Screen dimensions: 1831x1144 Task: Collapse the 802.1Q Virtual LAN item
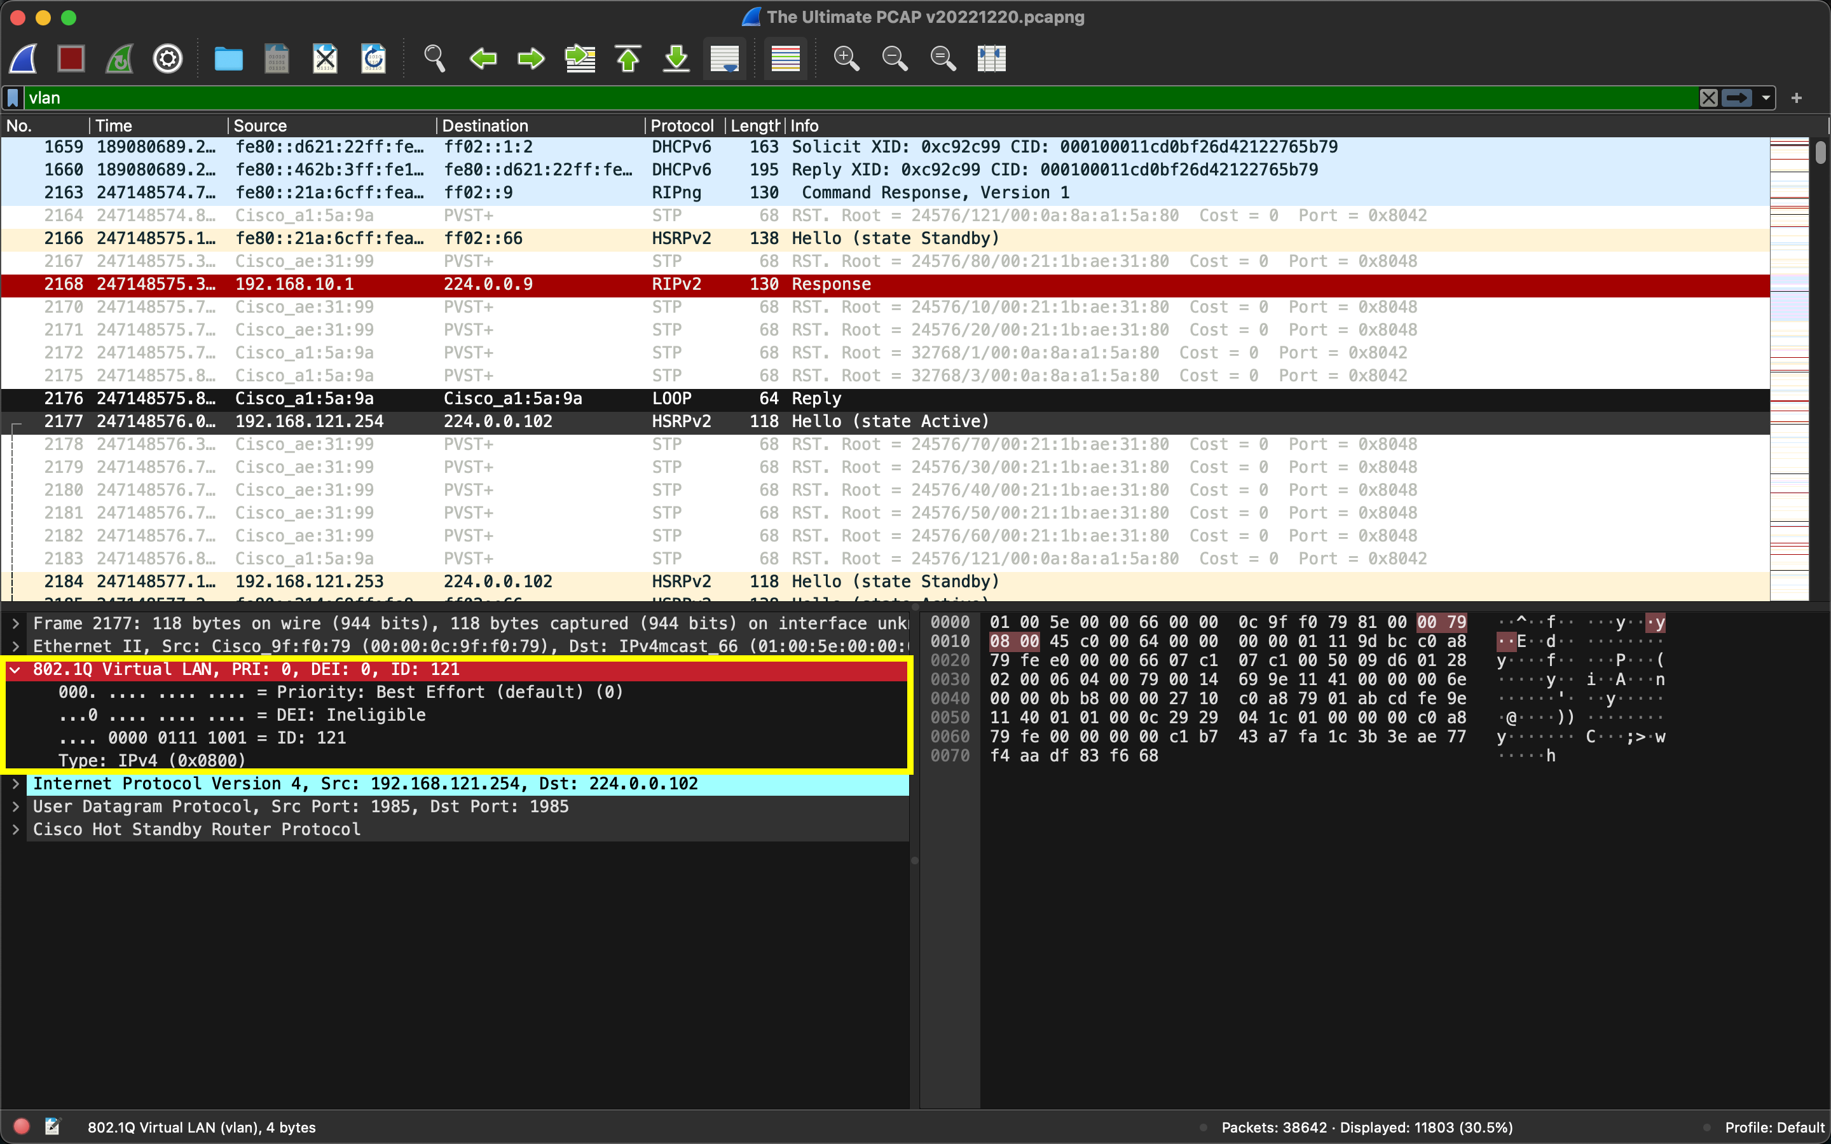tap(15, 670)
